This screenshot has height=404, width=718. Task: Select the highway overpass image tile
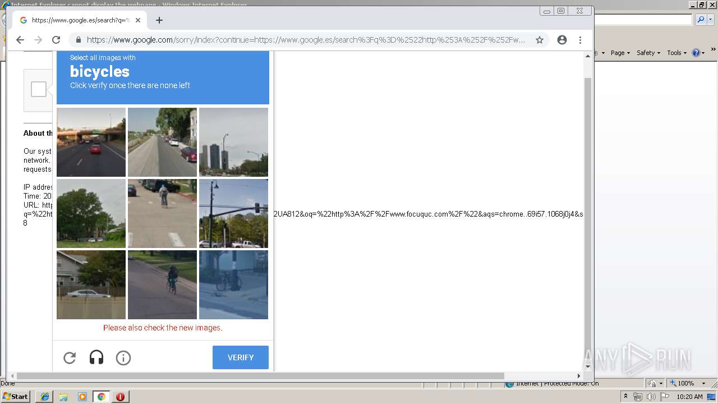coord(91,143)
